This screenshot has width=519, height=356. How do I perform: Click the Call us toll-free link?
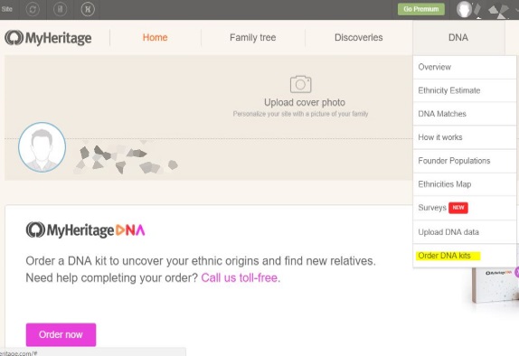pyautogui.click(x=241, y=277)
